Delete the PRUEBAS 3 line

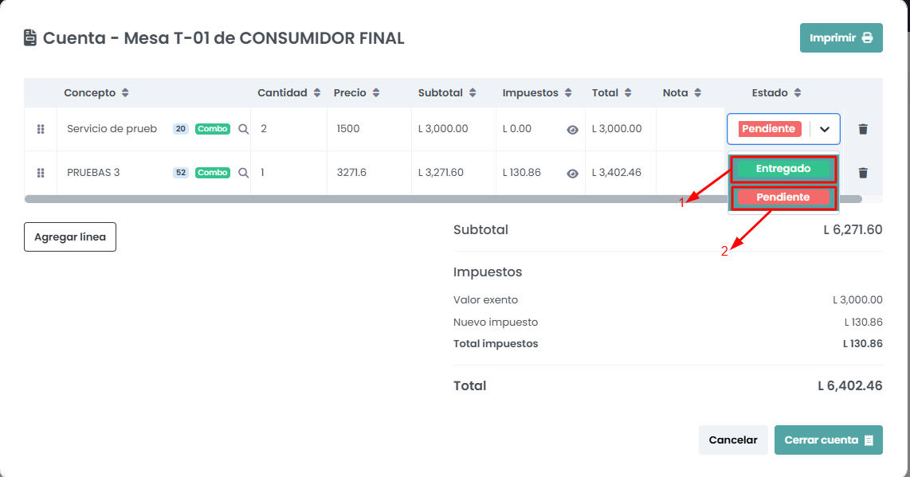tap(863, 173)
